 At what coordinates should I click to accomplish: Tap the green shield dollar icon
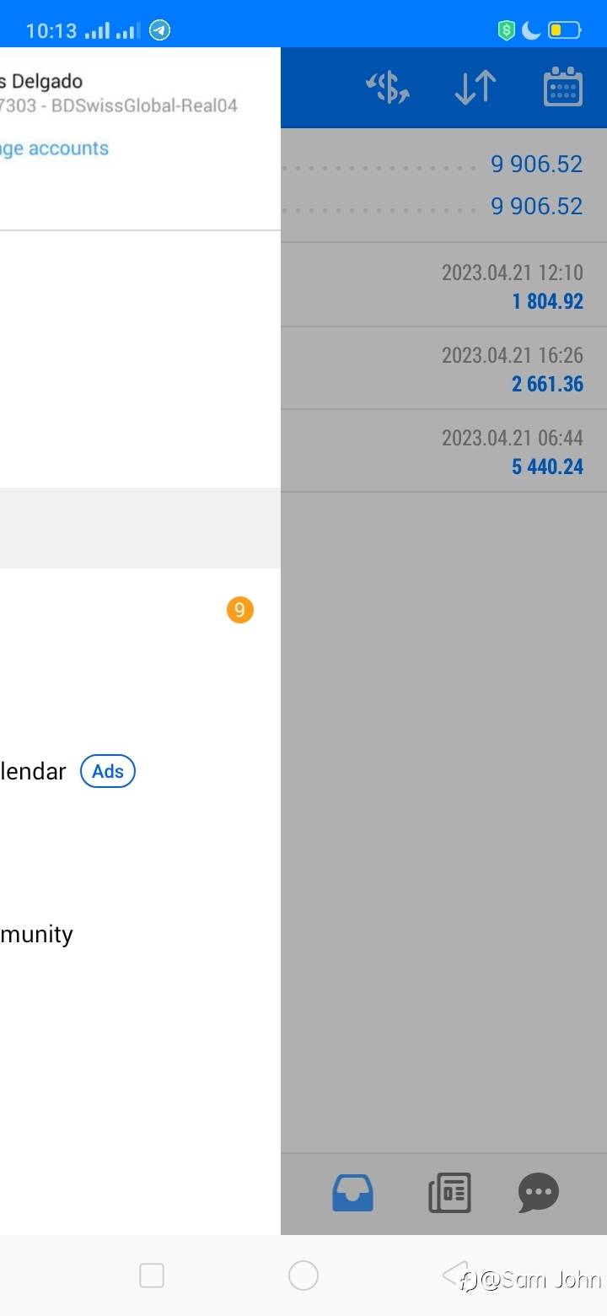pyautogui.click(x=506, y=31)
